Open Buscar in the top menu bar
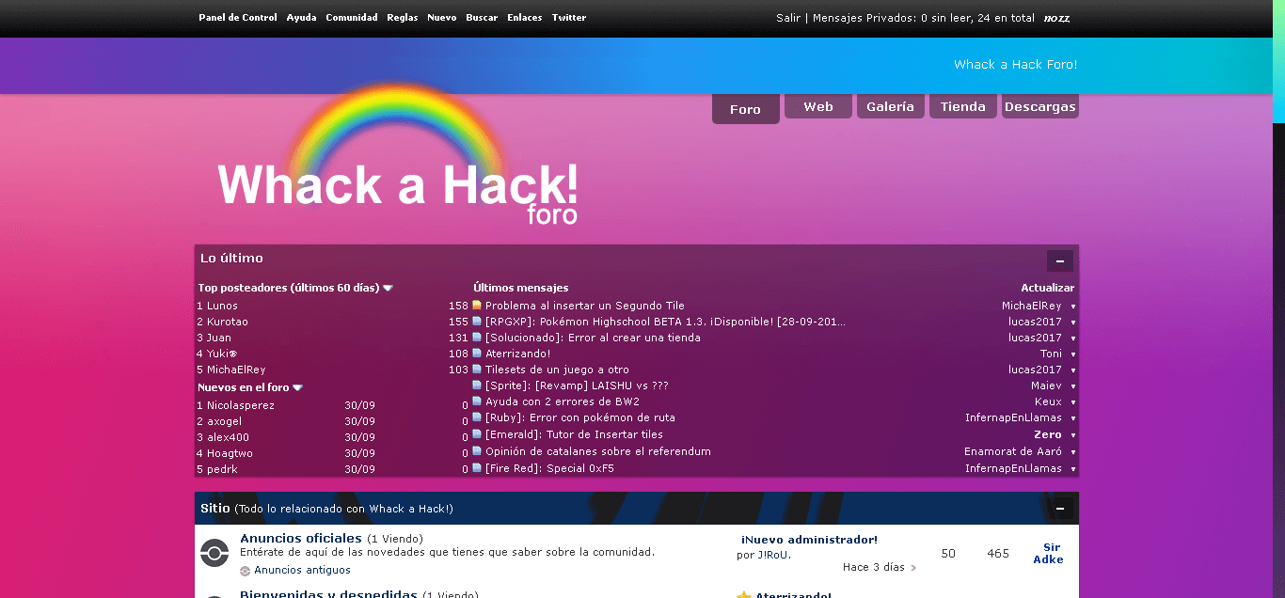Viewport: 1285px width, 598px height. pos(482,17)
